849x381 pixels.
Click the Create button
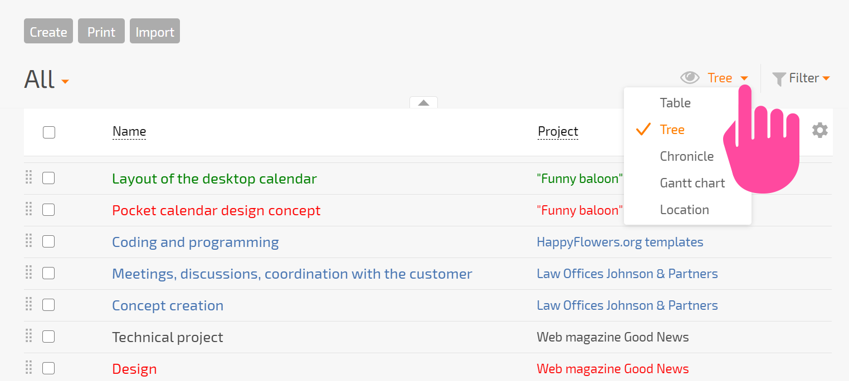coord(48,31)
